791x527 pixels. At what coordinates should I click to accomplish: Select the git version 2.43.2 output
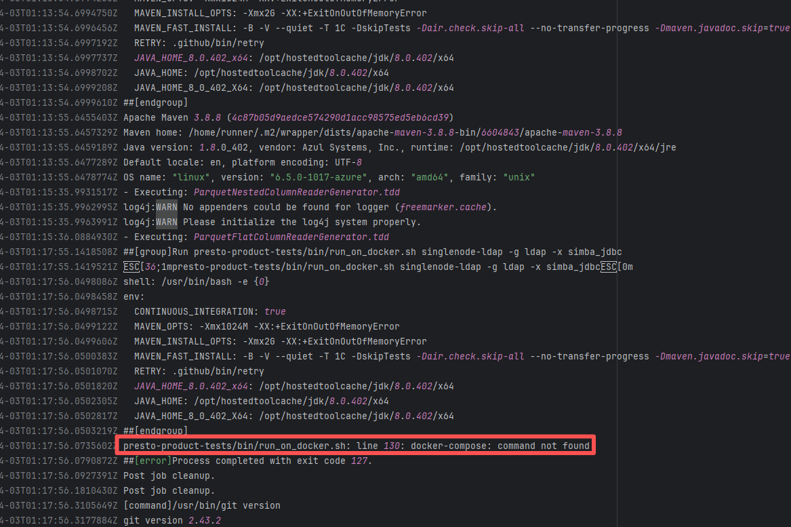tap(171, 520)
